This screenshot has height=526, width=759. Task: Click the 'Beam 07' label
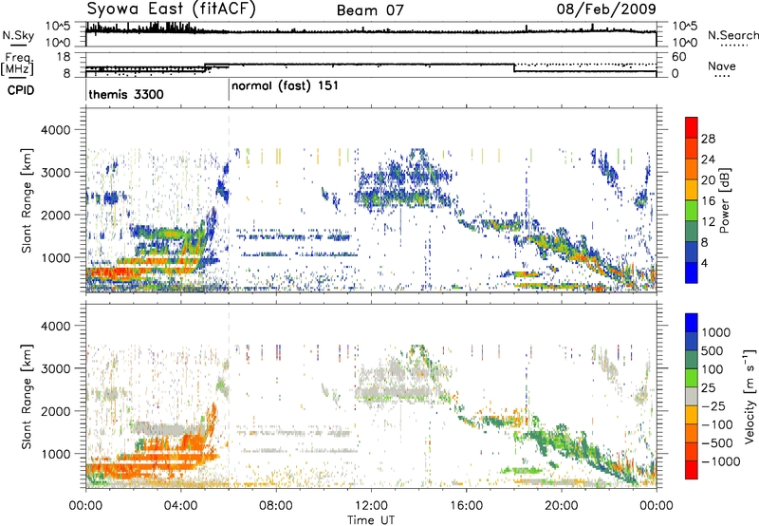[x=370, y=10]
